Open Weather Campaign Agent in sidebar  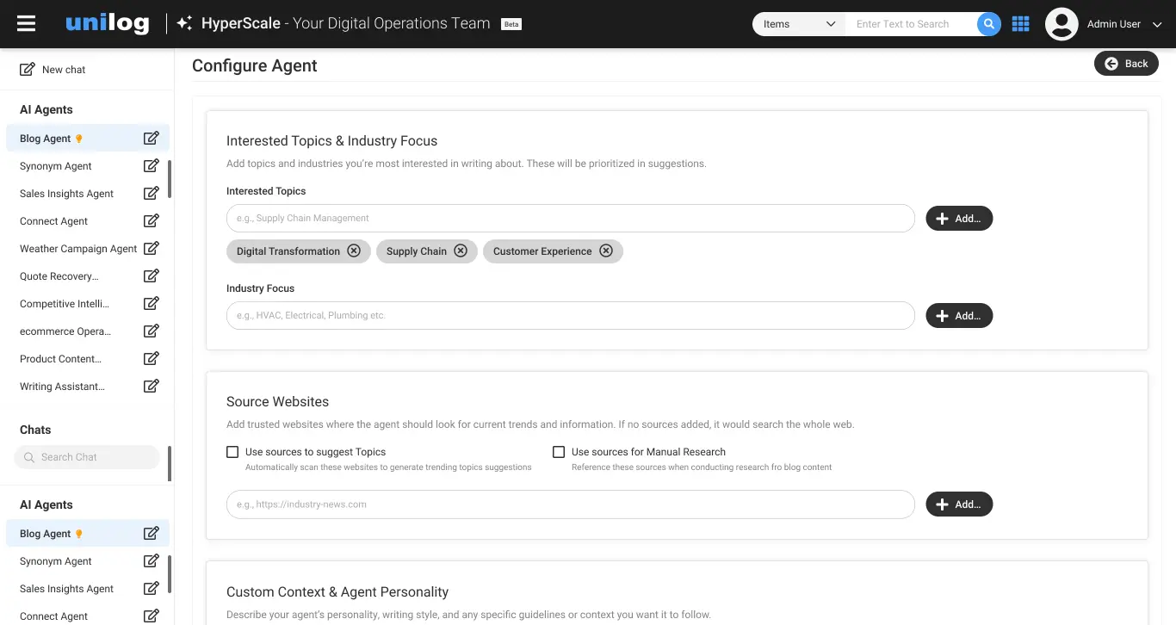pos(78,249)
